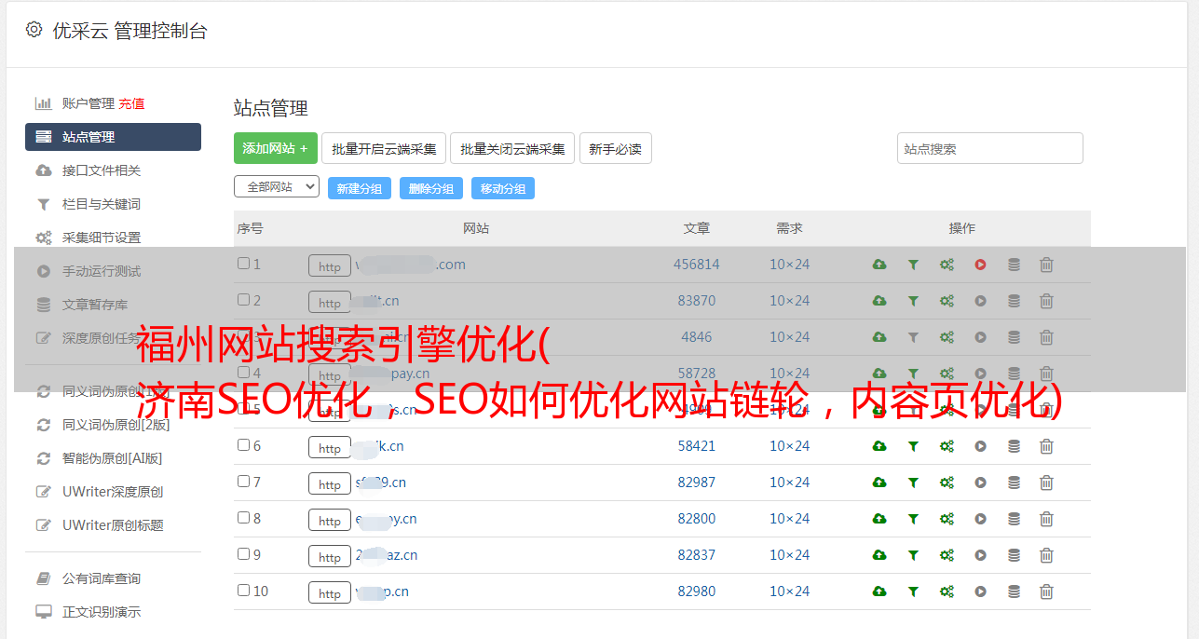
Task: Click the database icon in row 6
Action: pyautogui.click(x=1014, y=446)
